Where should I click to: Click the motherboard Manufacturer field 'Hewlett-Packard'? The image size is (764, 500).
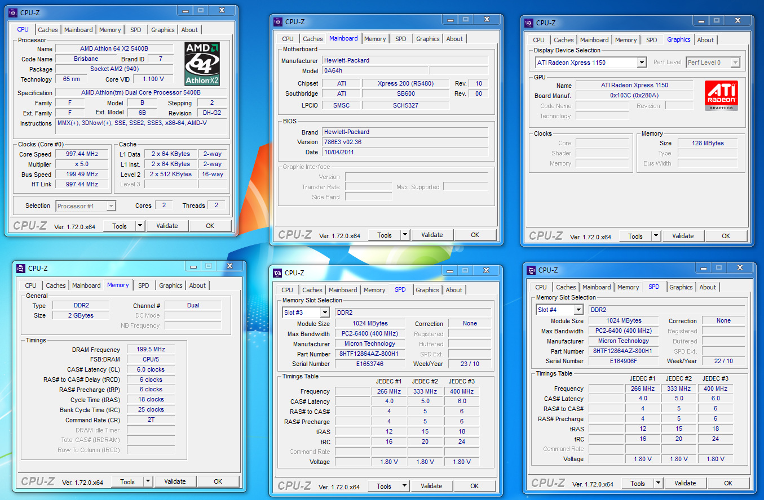[405, 60]
